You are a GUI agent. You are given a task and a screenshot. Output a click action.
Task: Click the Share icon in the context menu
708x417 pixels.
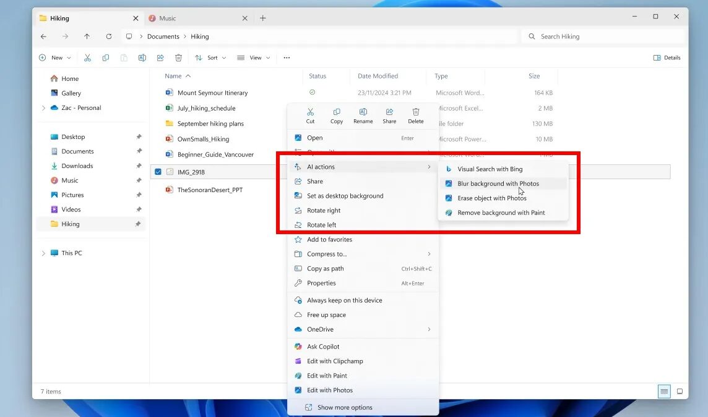389,112
